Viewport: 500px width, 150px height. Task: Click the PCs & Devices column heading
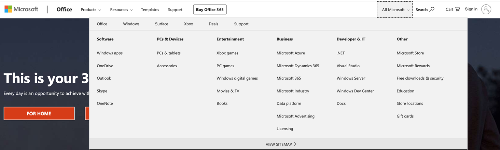pyautogui.click(x=170, y=39)
